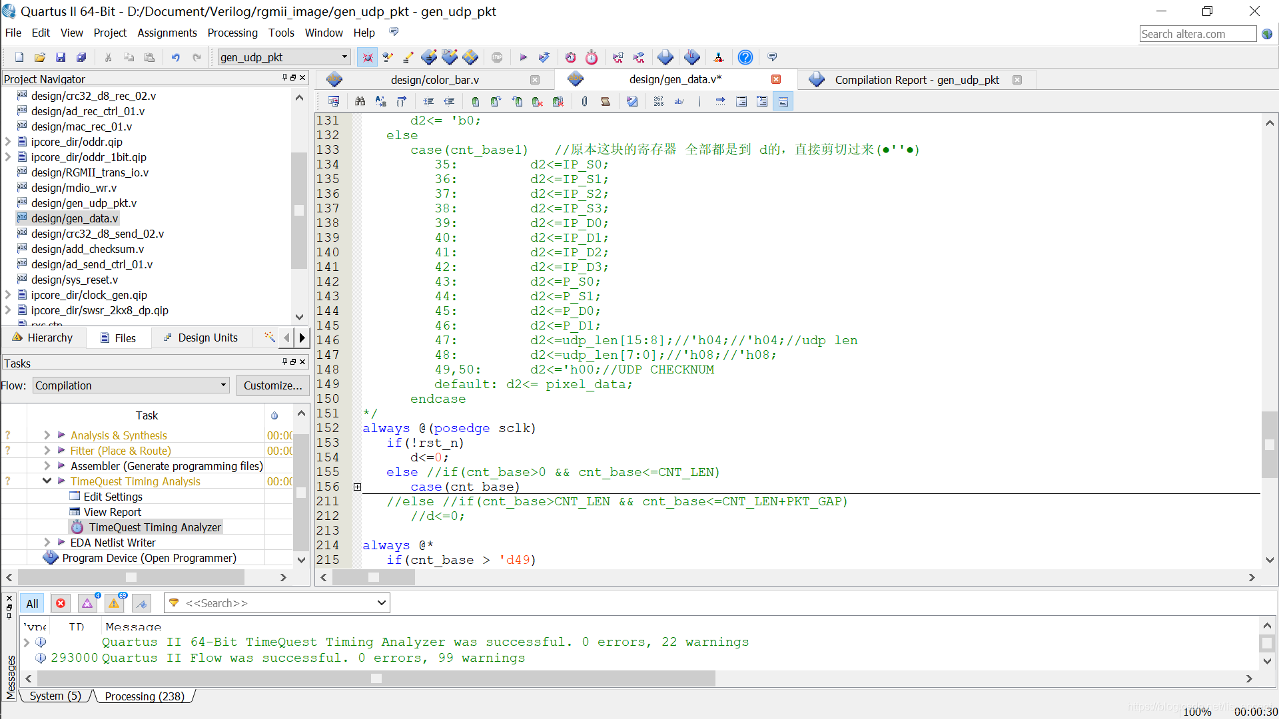Open the Tools menu
This screenshot has height=719, width=1279.
[281, 33]
